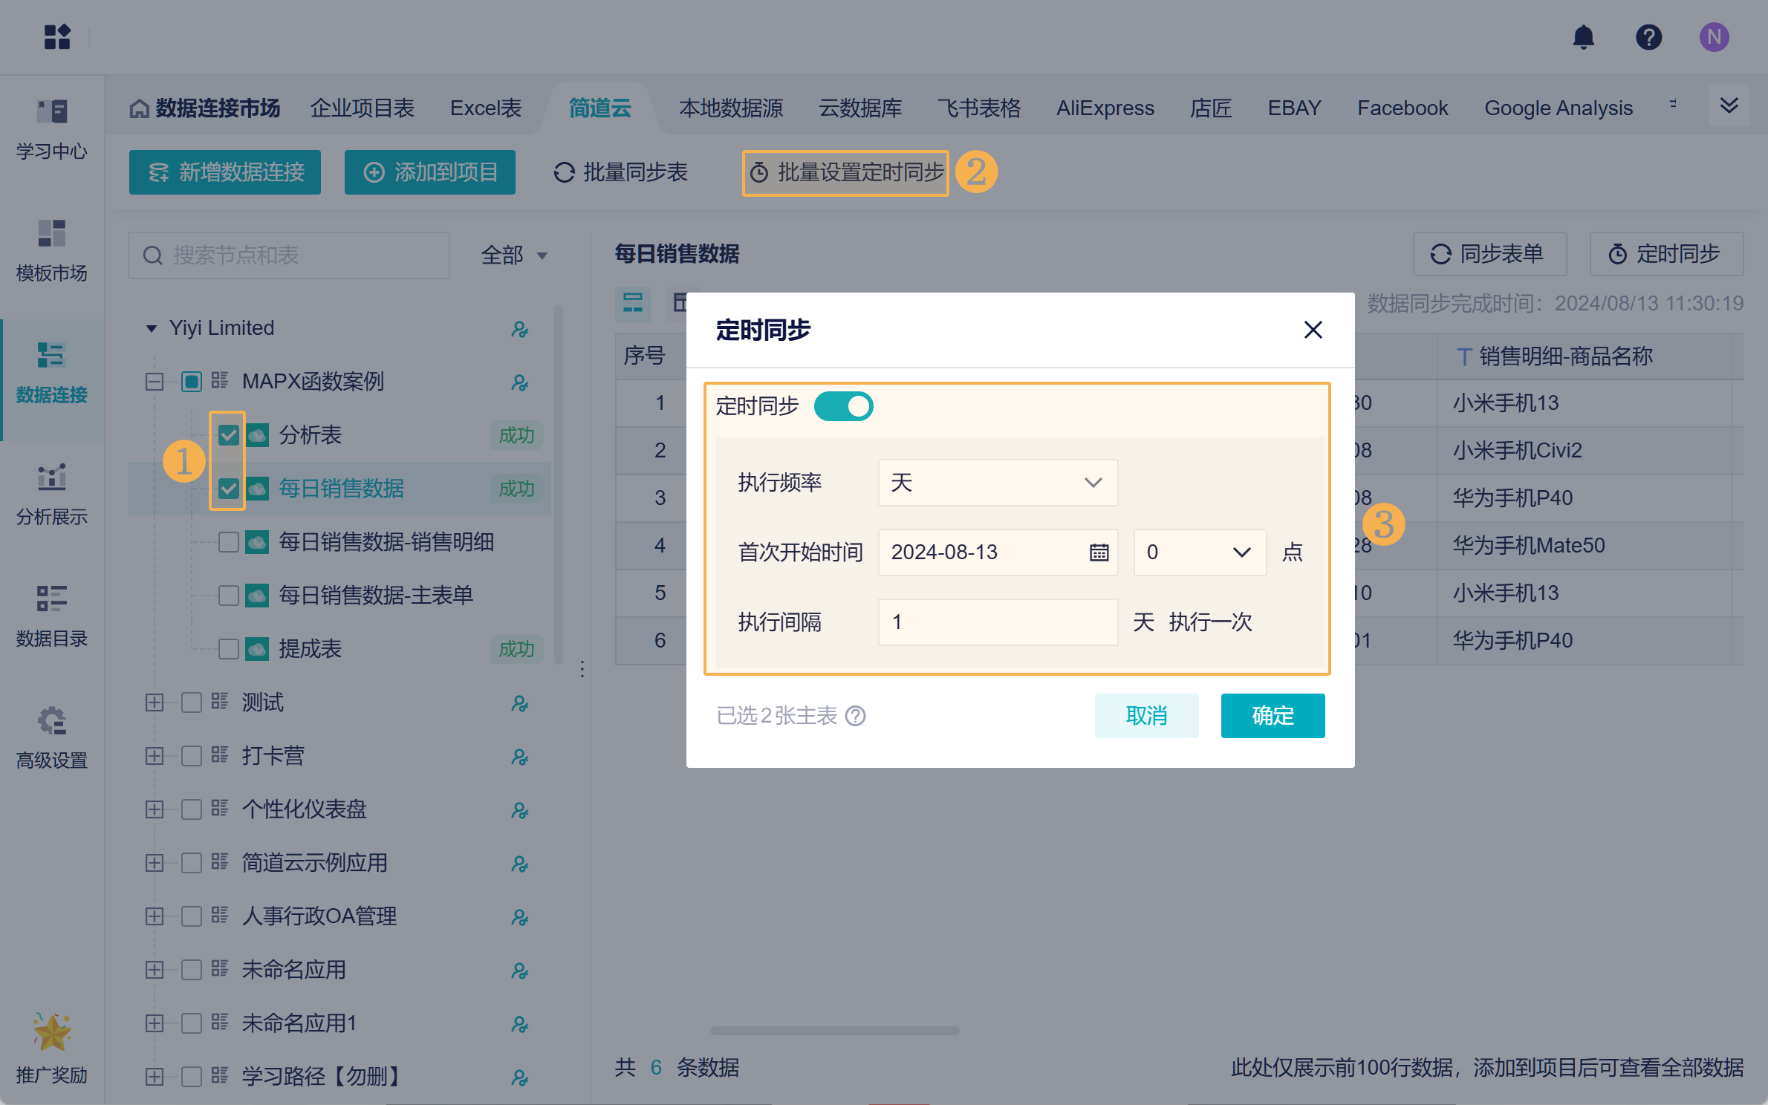Turn off the 定时同步 toggle switch

(843, 406)
